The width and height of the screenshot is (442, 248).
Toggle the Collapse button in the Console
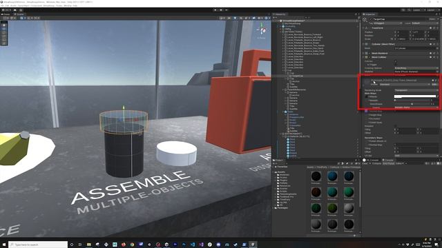pos(377,163)
